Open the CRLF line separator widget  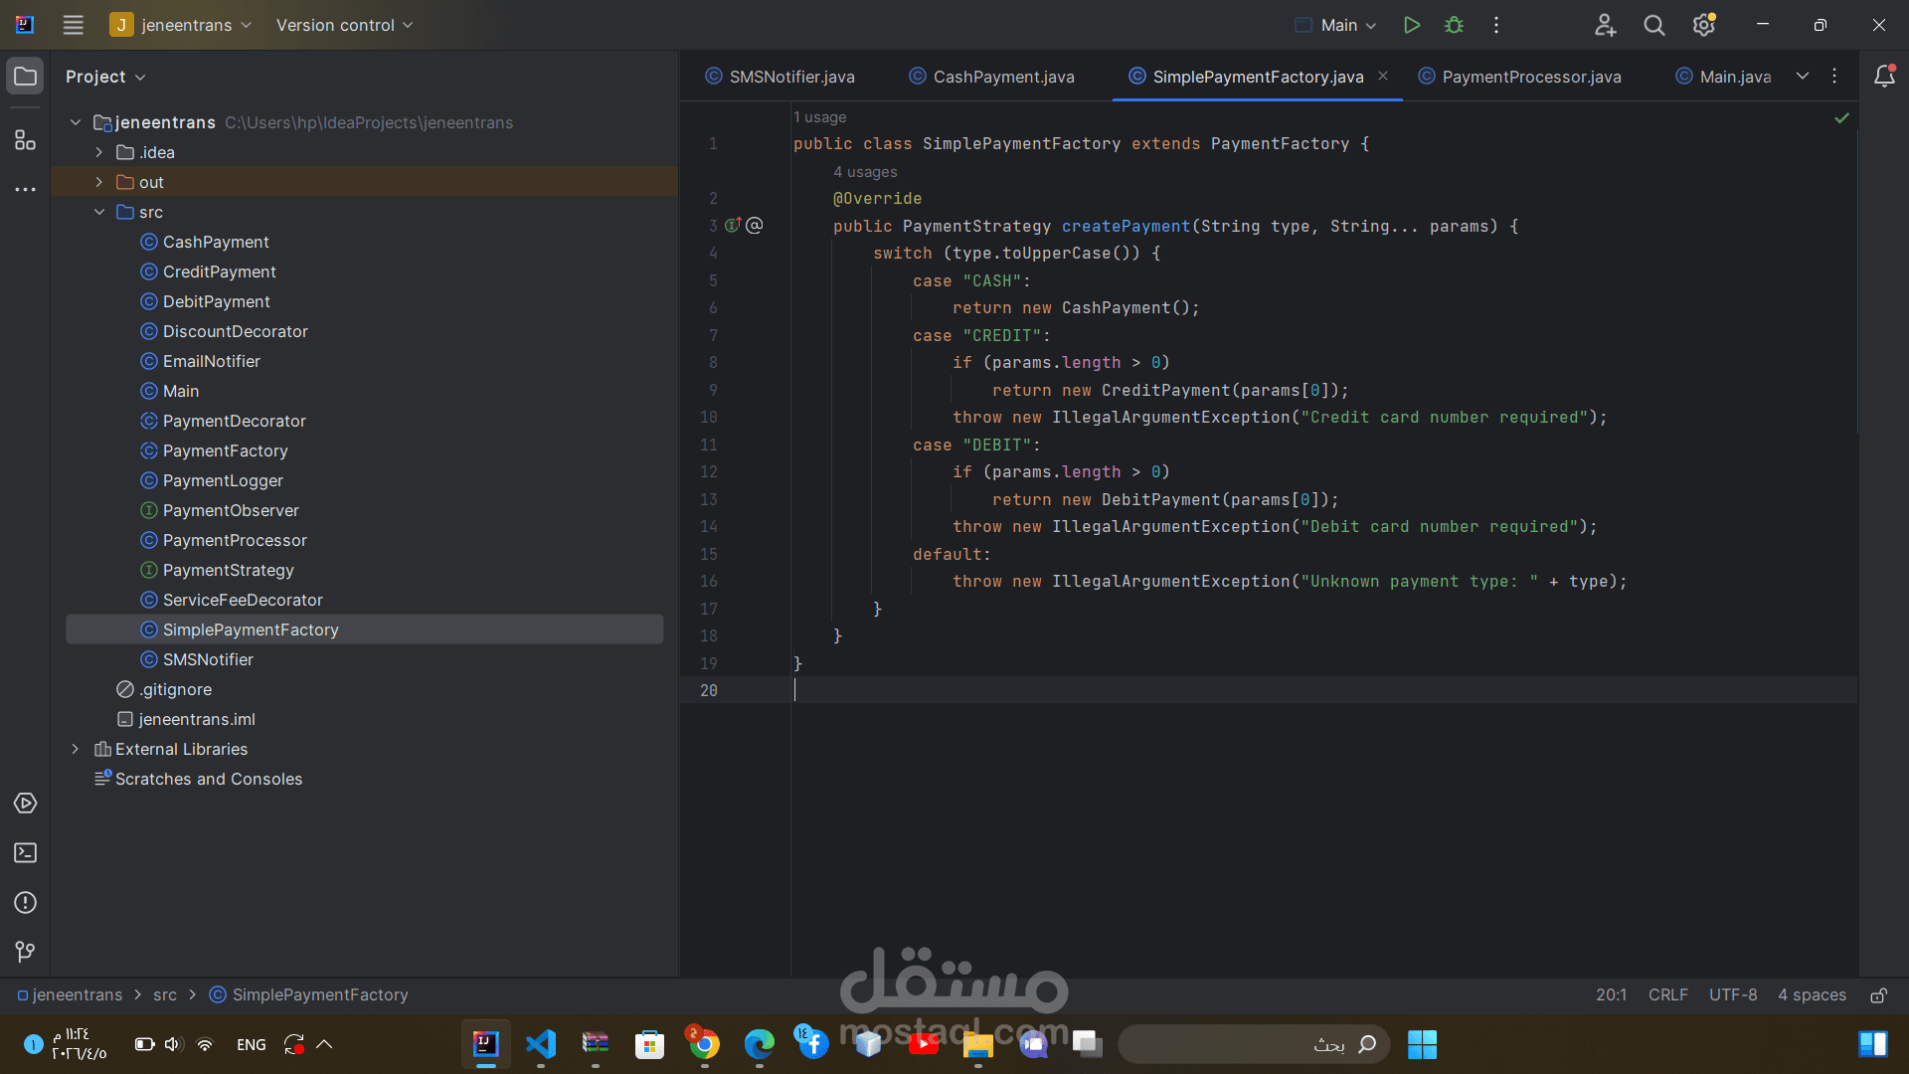1667,995
